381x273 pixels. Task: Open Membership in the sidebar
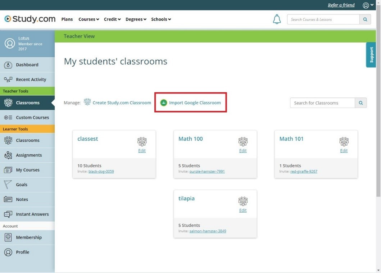[x=27, y=237]
